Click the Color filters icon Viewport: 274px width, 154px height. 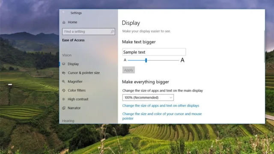[x=64, y=90]
